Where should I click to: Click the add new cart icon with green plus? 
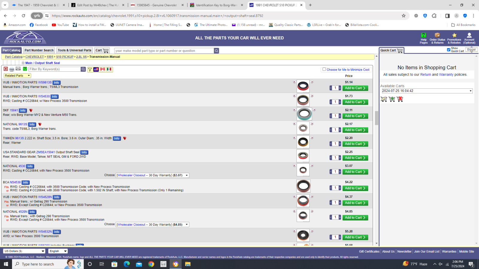392,99
